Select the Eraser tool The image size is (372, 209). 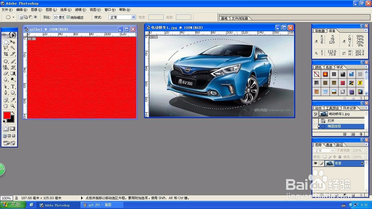tap(6, 73)
